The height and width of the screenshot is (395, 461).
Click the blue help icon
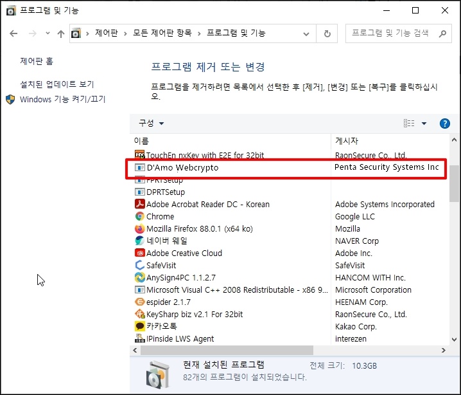click(444, 124)
